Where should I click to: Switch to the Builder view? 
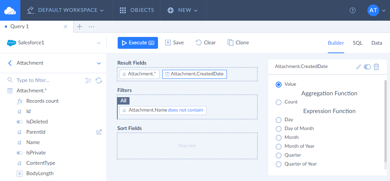[336, 43]
